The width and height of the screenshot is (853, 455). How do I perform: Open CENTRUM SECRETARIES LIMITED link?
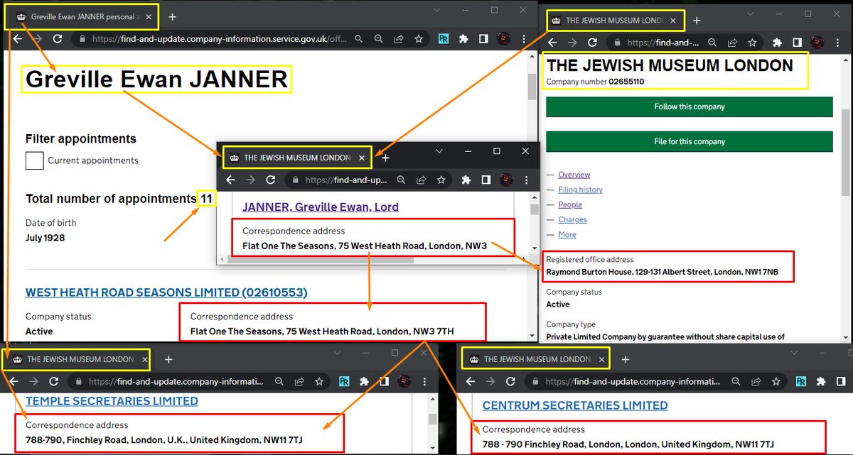[575, 406]
